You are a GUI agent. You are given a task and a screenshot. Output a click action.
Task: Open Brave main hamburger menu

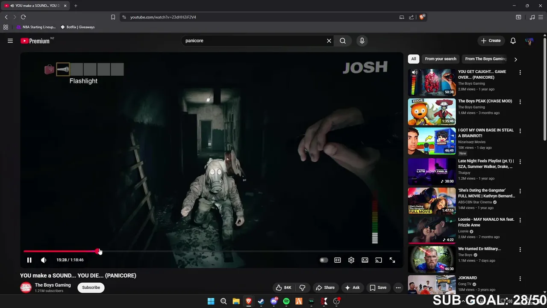click(541, 17)
